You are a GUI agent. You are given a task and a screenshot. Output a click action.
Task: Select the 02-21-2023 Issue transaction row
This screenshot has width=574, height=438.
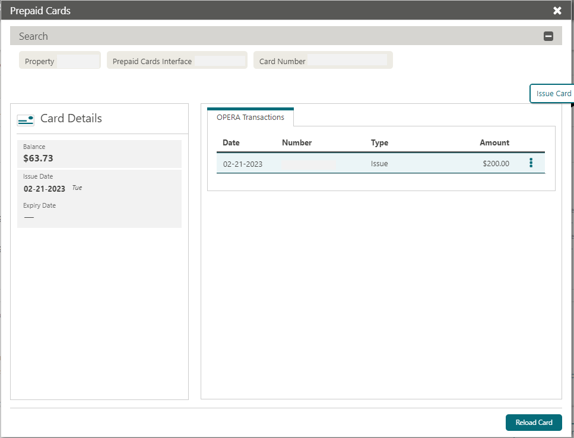click(x=356, y=163)
